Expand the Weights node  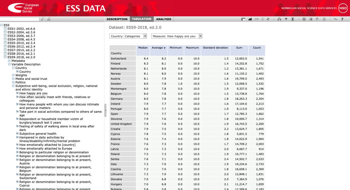pyautogui.click(x=13, y=75)
